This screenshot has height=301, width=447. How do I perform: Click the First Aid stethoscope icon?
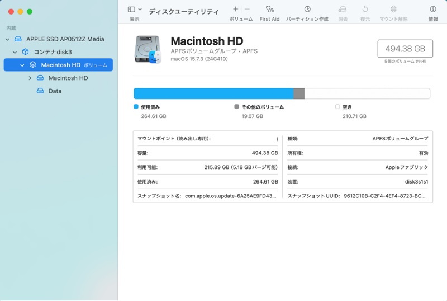point(269,10)
